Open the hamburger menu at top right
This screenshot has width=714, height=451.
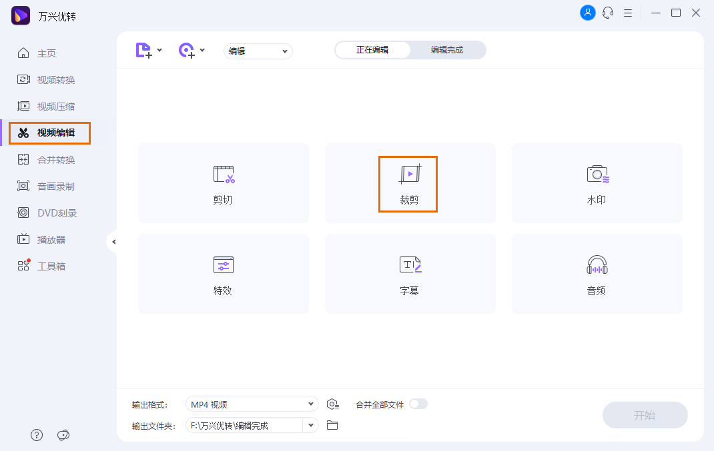point(627,13)
